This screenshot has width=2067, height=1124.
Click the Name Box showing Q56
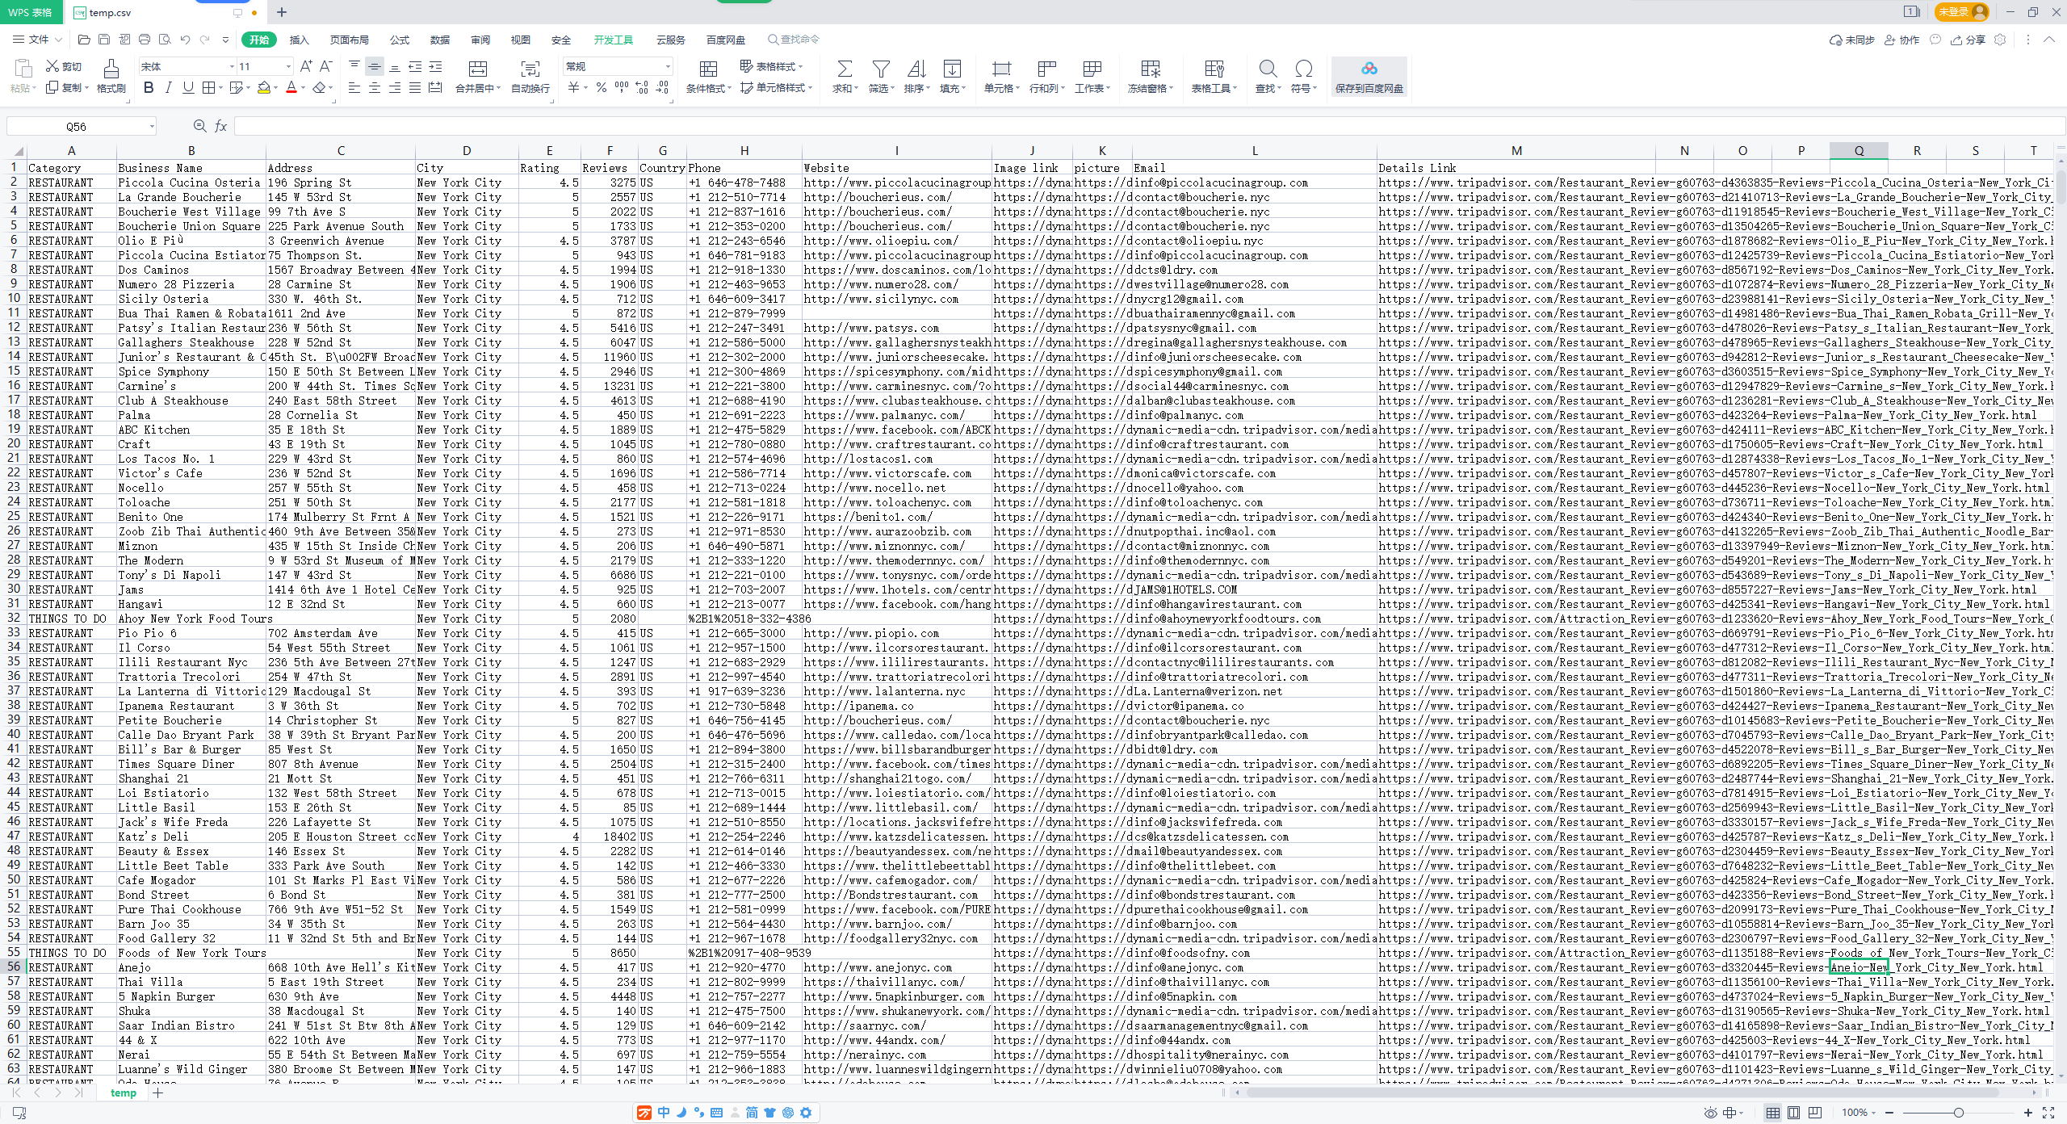pyautogui.click(x=82, y=126)
